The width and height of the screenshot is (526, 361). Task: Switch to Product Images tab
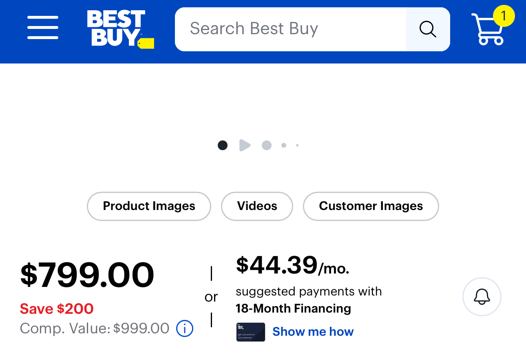click(x=149, y=206)
